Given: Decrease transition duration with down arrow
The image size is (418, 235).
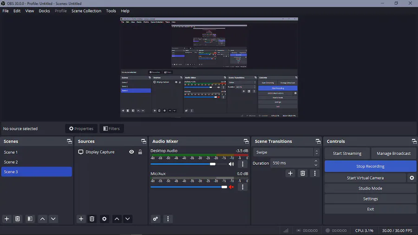Looking at the screenshot, I should 316,165.
